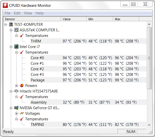
Task: Maximize the Hardware Monitor window
Action: click(x=133, y=4)
